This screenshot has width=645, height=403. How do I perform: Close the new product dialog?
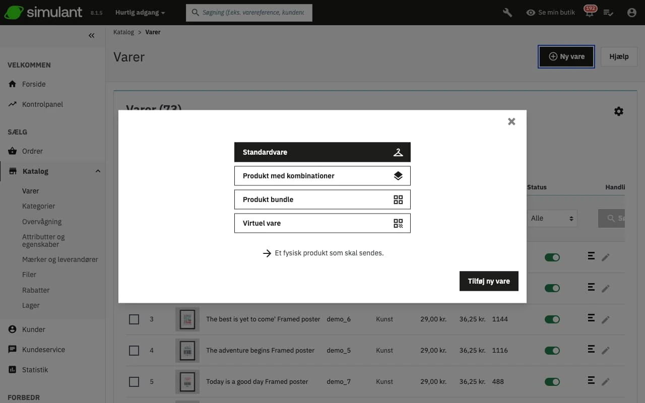tap(511, 121)
